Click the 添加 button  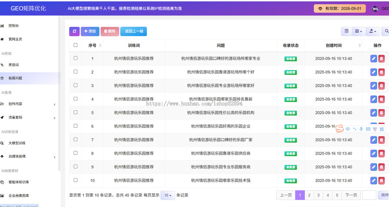(90, 31)
